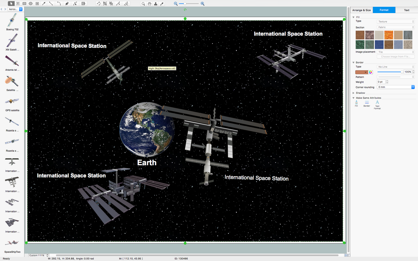
Task: Click the border opacity slider
Action: point(390,72)
